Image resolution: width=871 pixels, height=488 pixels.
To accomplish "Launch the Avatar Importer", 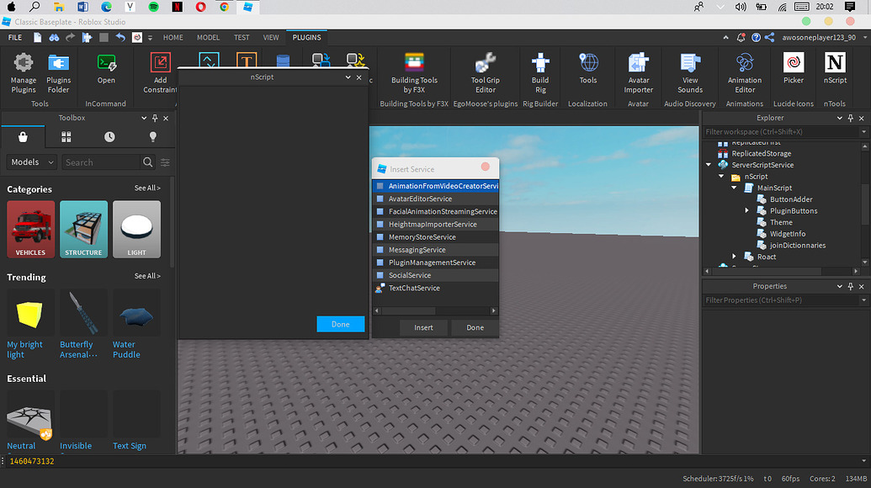I will coord(638,73).
